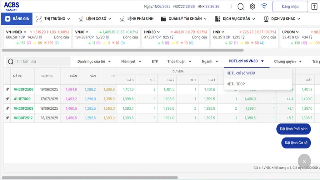Open contract 41I1F7000
The image size is (320, 180).
[22, 99]
